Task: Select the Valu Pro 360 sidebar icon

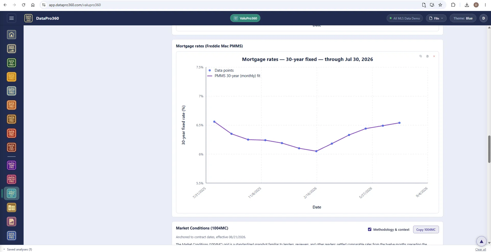Action: tap(12, 193)
